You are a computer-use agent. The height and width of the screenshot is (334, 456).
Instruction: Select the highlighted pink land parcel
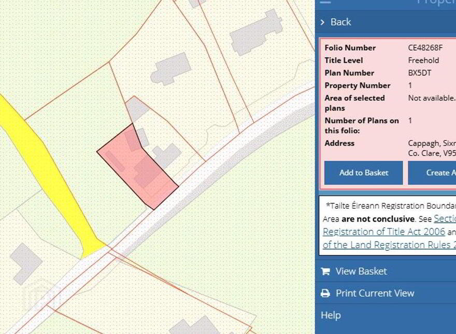pos(137,166)
